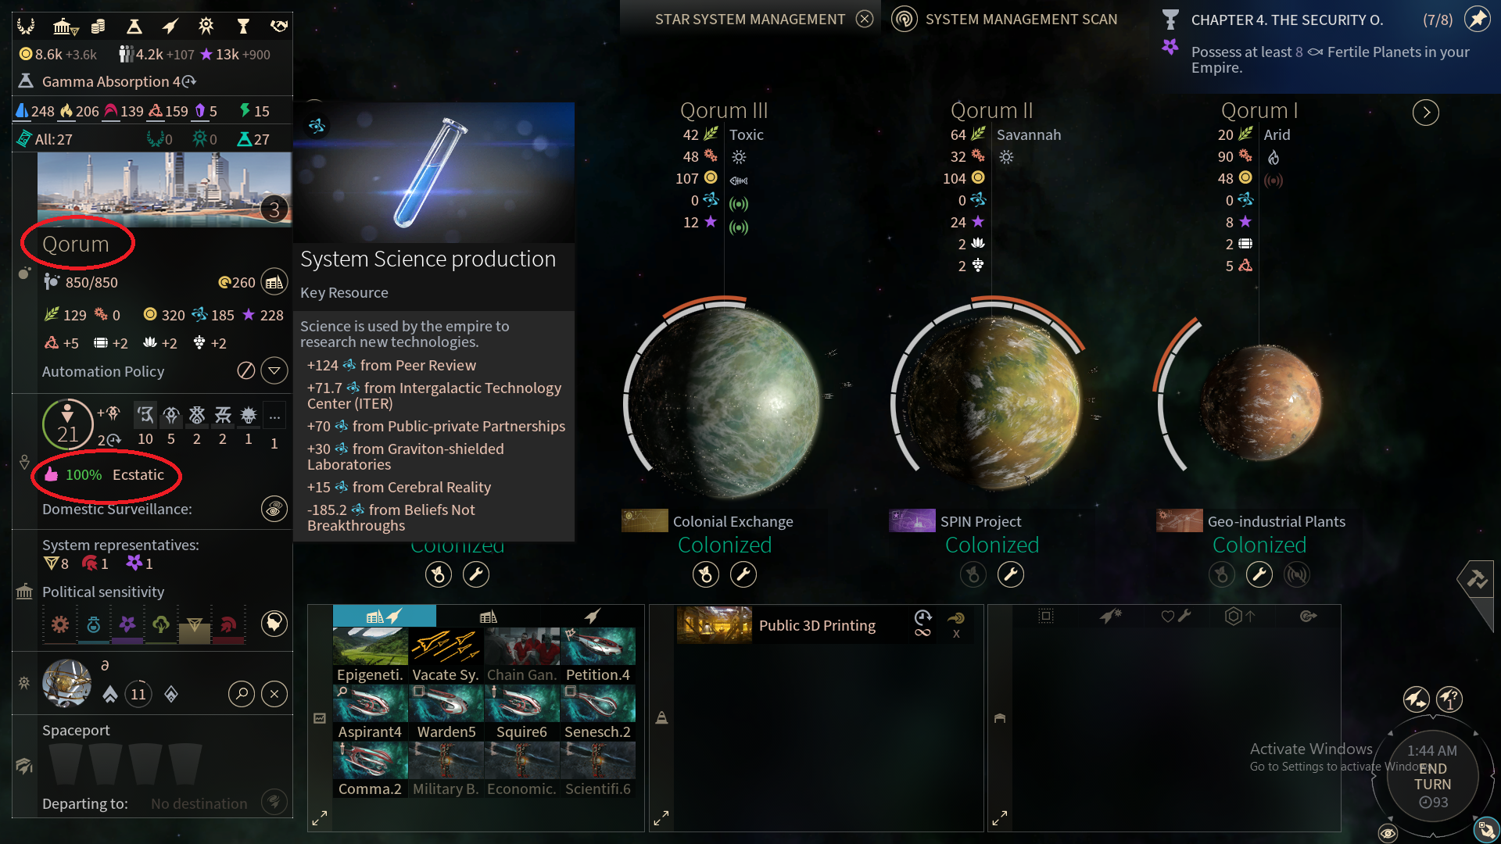Open the improvements-only construction tab
The width and height of the screenshot is (1501, 844).
(x=489, y=617)
